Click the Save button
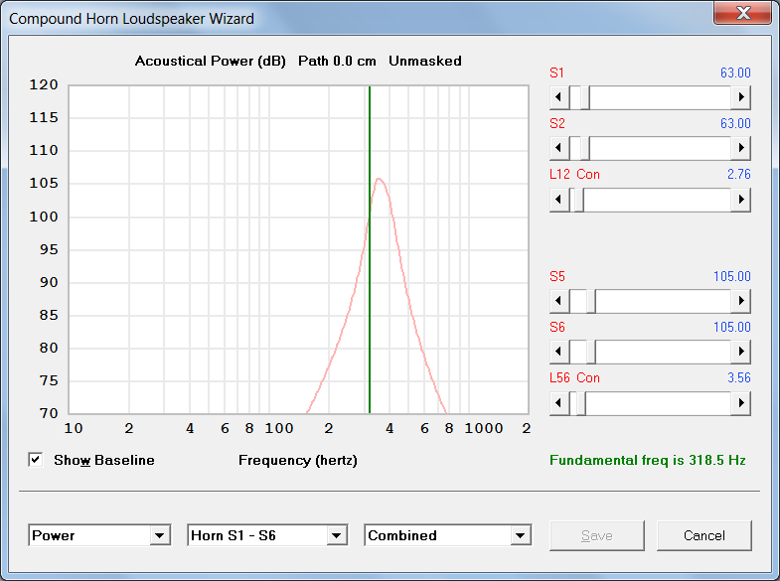 click(x=597, y=535)
